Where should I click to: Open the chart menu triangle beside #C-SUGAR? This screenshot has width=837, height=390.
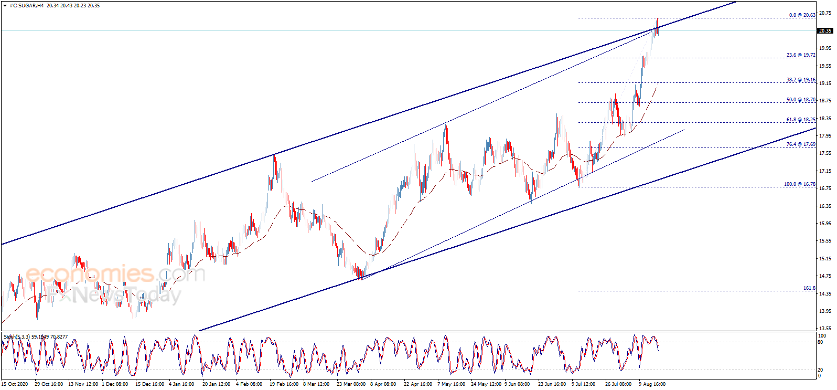pyautogui.click(x=5, y=6)
